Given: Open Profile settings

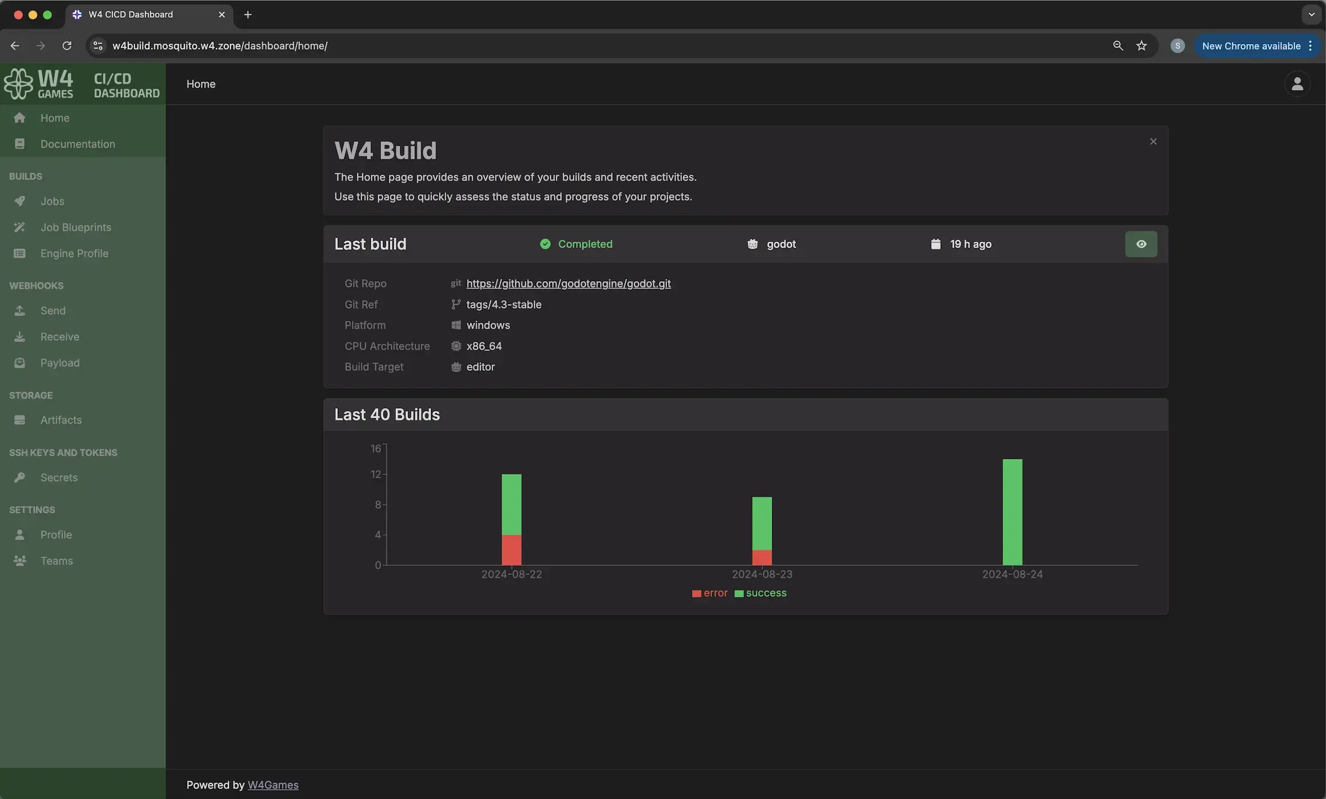Looking at the screenshot, I should 83,534.
